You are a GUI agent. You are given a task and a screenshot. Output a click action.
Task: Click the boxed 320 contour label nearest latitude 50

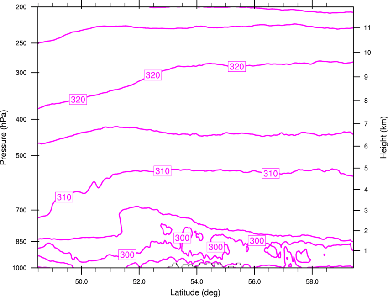point(78,100)
